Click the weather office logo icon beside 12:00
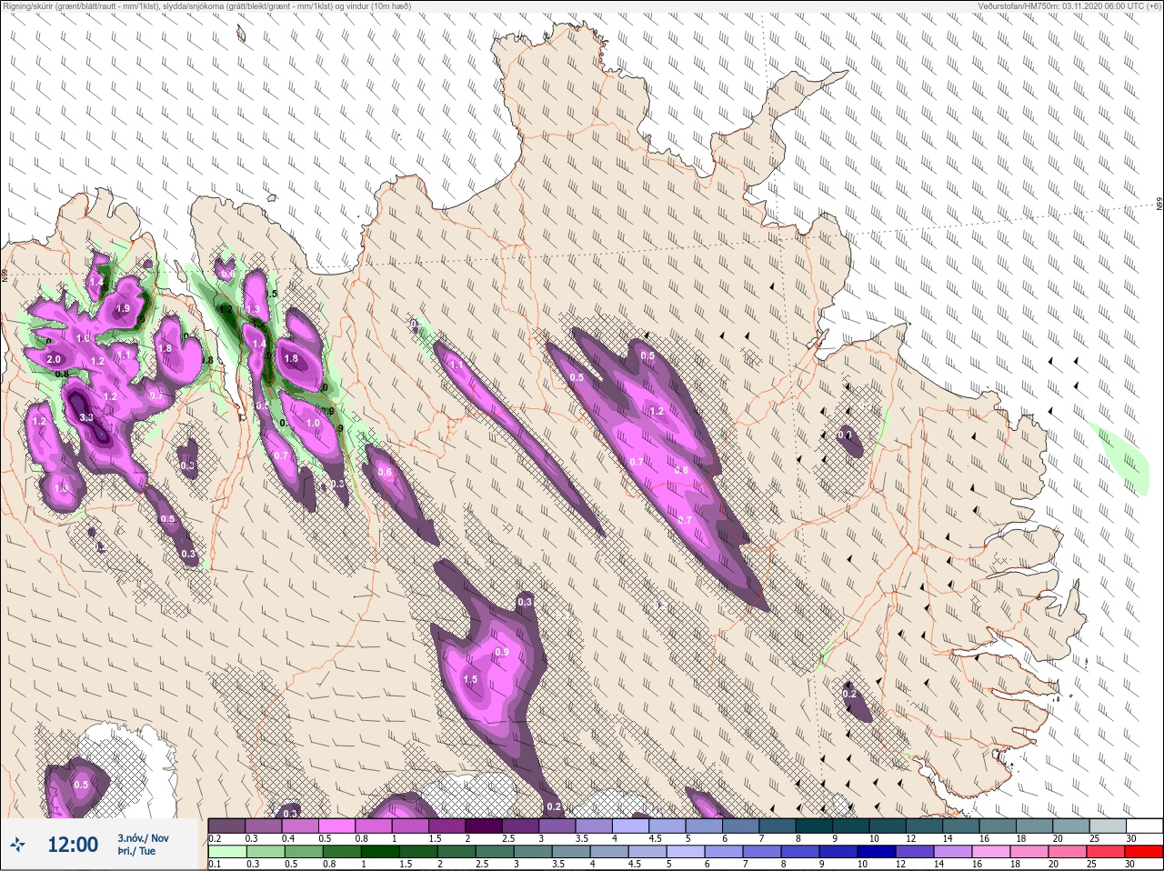The width and height of the screenshot is (1164, 871). click(18, 845)
